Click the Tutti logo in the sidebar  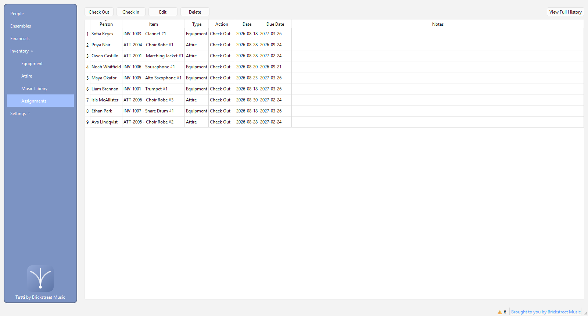click(40, 279)
